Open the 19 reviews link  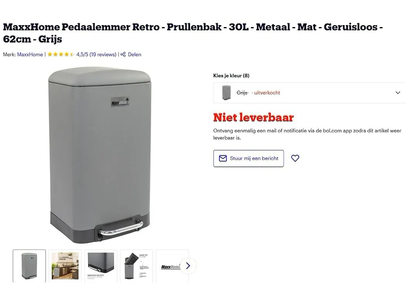[x=103, y=54]
